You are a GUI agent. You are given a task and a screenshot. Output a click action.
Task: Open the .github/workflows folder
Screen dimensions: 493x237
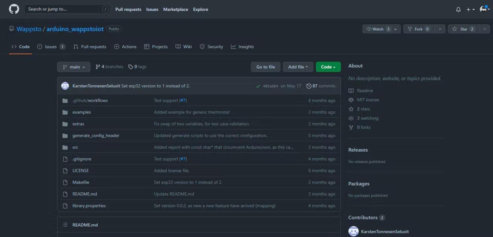point(90,100)
